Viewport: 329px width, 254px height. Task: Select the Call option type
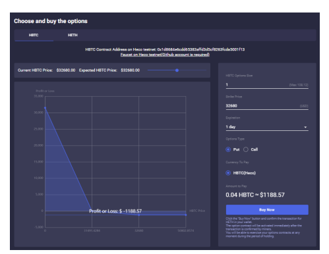pyautogui.click(x=246, y=149)
